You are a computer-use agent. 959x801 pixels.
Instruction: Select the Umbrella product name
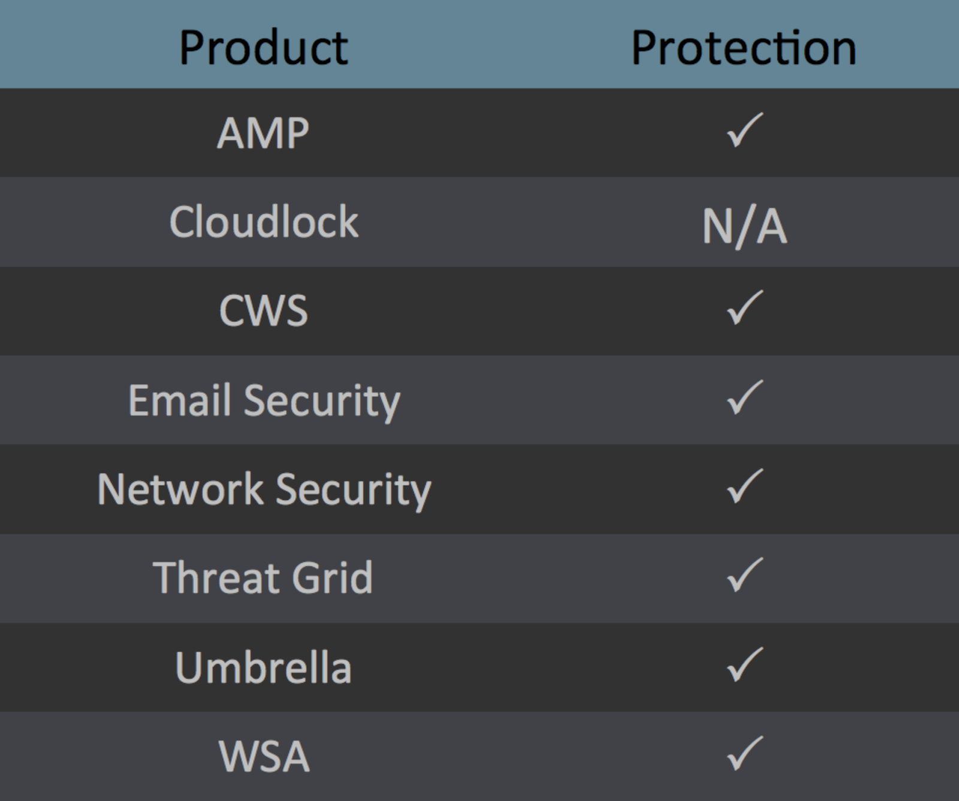[263, 667]
